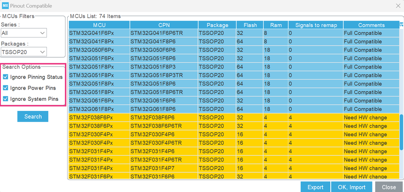The width and height of the screenshot is (404, 192).
Task: Select the STM32G041F6P6TR row
Action: pos(234,33)
